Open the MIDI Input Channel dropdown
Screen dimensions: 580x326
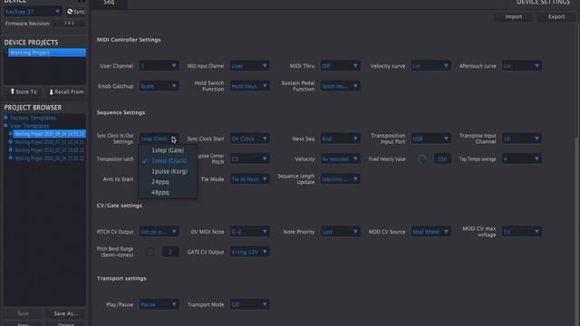click(x=249, y=66)
